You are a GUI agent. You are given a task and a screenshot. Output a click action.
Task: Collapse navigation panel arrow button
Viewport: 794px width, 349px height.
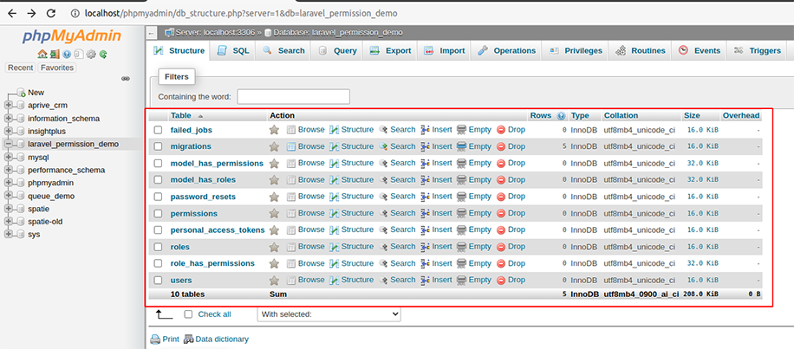151,33
